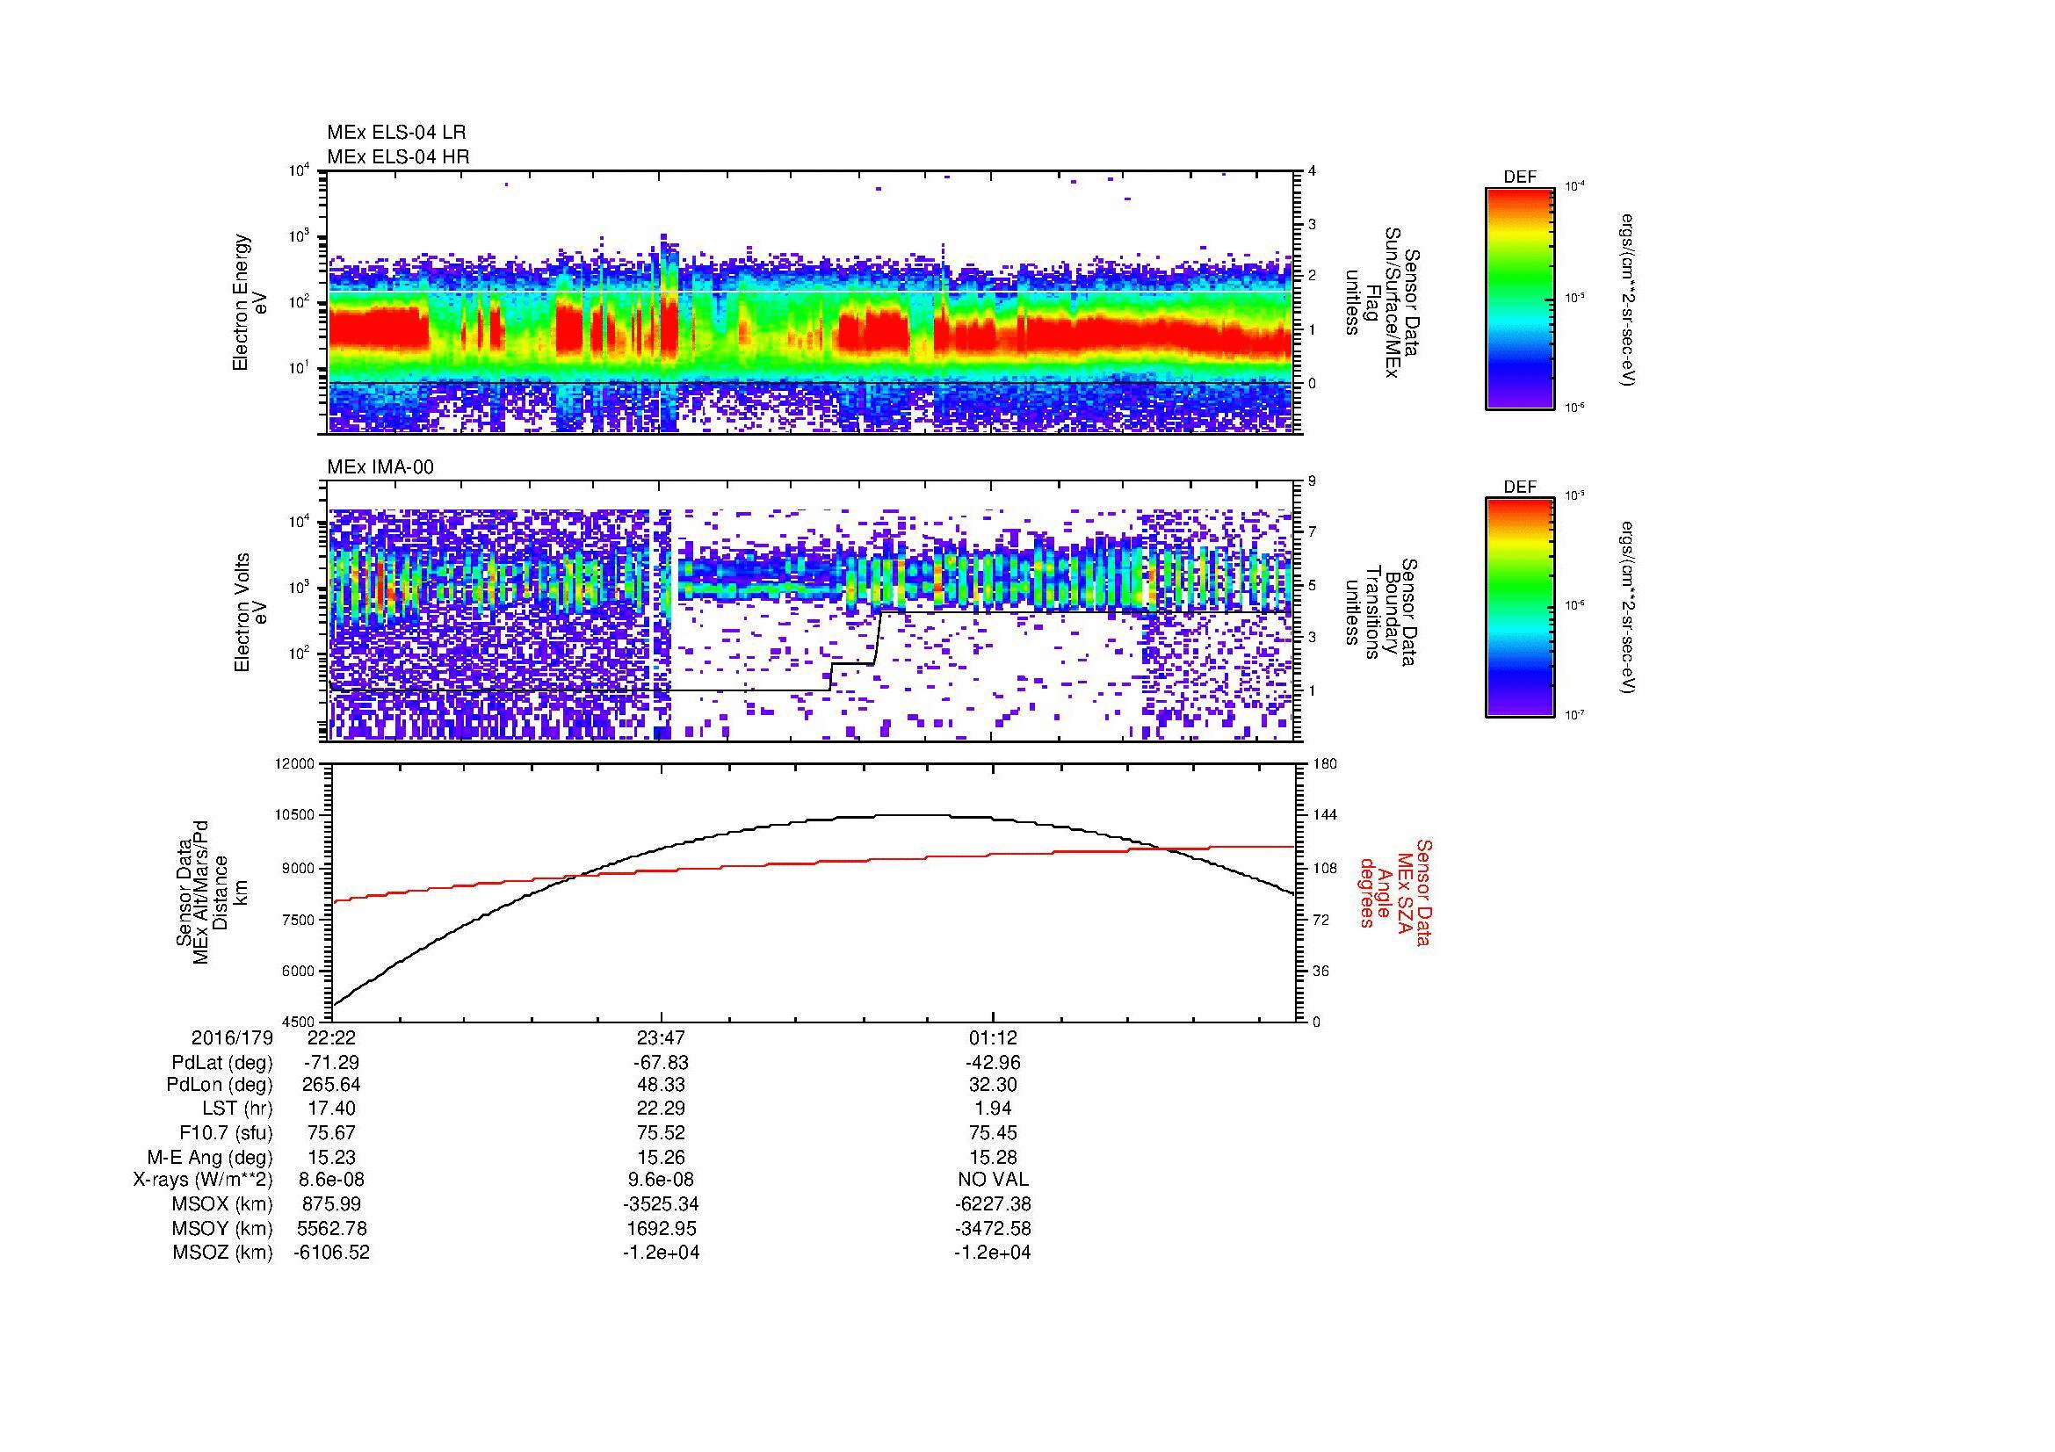The height and width of the screenshot is (1452, 2055).
Task: Click the '10500' altitude axis tick label
Action: click(295, 815)
